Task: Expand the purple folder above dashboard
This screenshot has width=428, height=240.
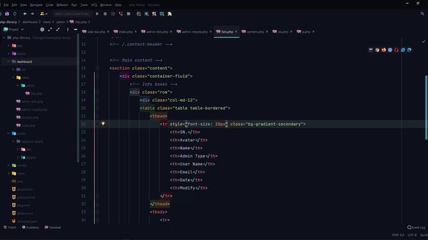Action: (x=8, y=53)
